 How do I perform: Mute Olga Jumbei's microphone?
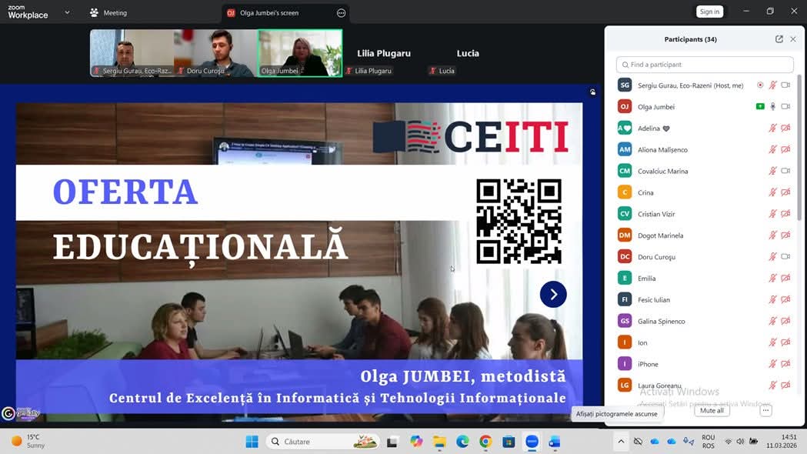point(772,106)
